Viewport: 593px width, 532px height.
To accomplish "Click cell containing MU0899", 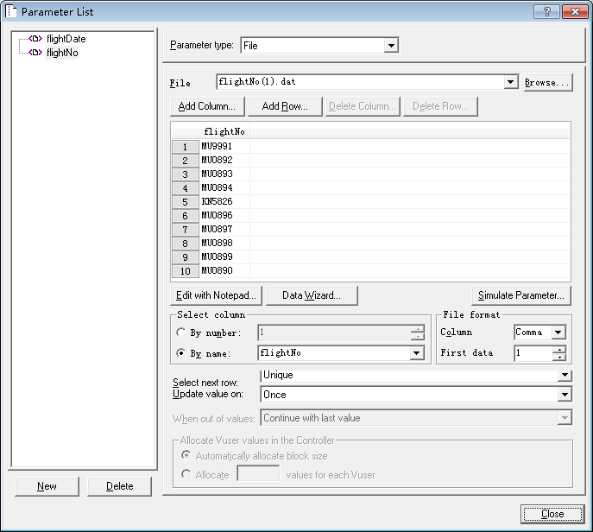I will point(224,256).
